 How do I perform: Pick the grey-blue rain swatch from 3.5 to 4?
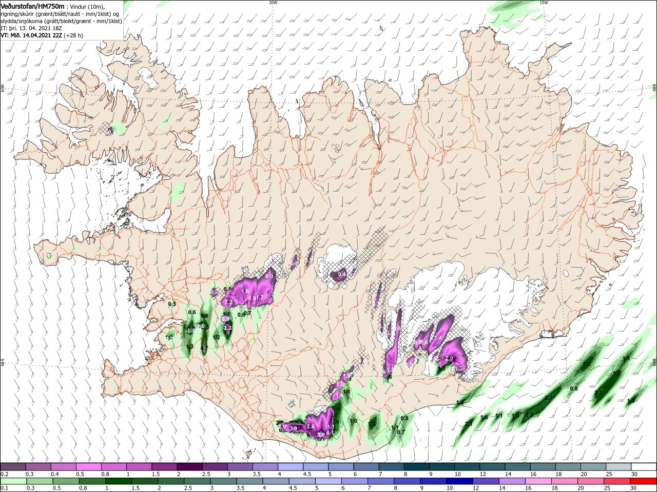(249, 481)
